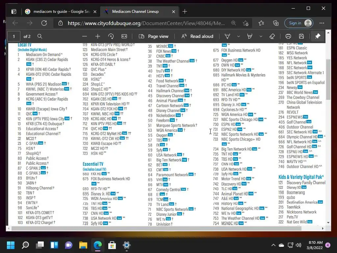Click the Sign in button
The height and width of the screenshot is (253, 337).
tap(299, 23)
